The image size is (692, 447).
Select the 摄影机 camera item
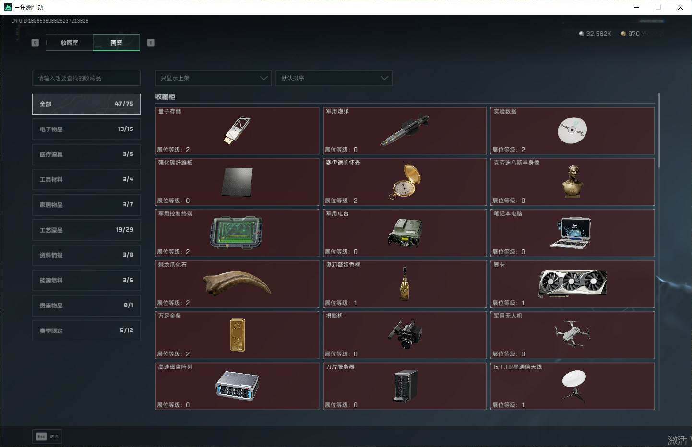(405, 335)
